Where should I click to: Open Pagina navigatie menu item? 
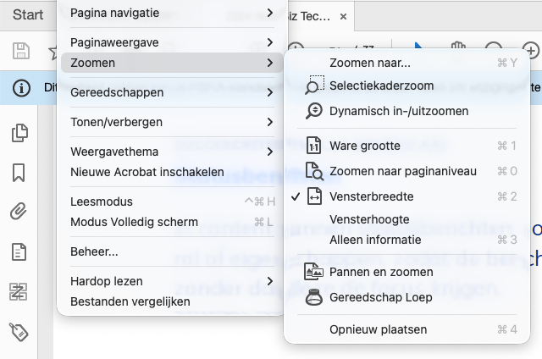(172, 13)
